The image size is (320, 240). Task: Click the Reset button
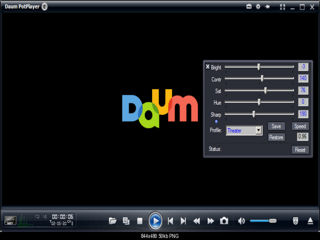pos(299,149)
